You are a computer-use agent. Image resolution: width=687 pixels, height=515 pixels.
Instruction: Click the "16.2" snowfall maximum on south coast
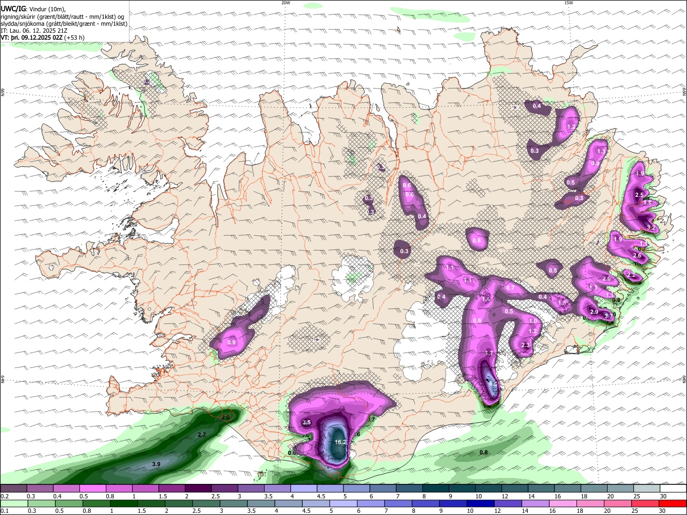[340, 442]
